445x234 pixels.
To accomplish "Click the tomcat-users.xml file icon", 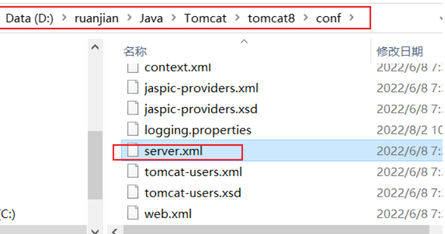I will coord(132,172).
